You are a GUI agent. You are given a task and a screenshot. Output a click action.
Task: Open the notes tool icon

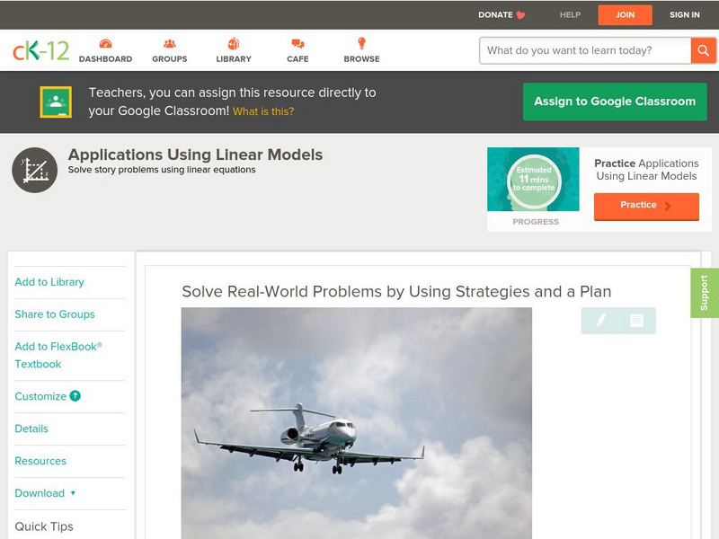(636, 321)
